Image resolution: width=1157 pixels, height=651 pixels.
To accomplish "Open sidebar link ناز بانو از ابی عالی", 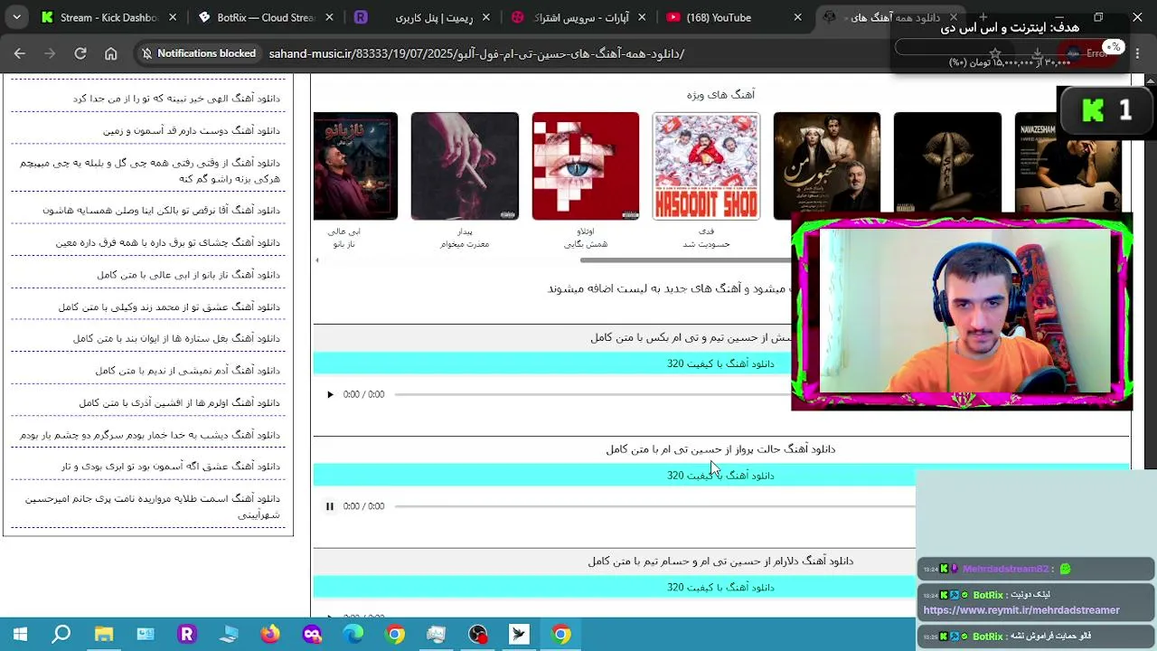I will click(x=189, y=275).
